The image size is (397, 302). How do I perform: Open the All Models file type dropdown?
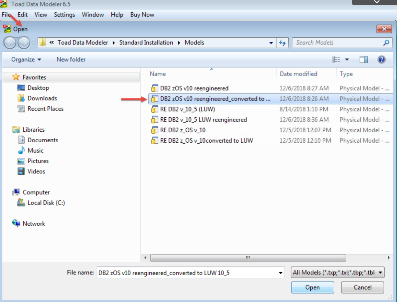337,273
